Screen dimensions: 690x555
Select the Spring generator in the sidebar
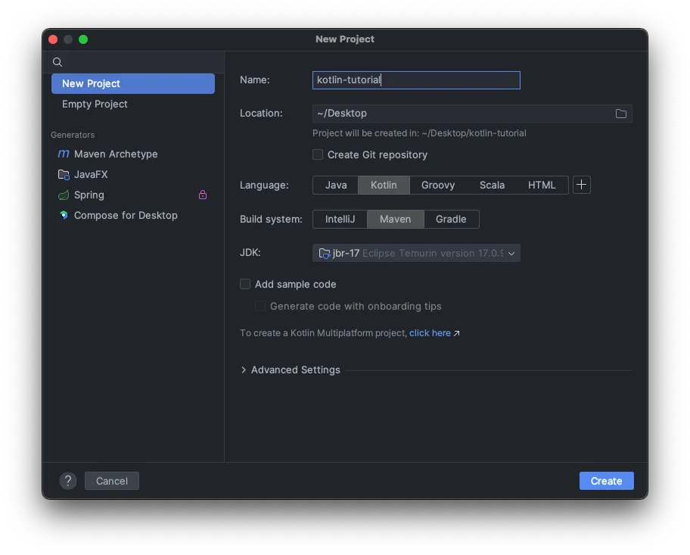[87, 195]
